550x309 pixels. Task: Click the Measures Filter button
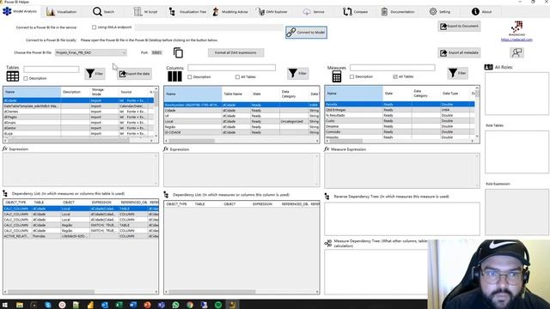point(457,73)
